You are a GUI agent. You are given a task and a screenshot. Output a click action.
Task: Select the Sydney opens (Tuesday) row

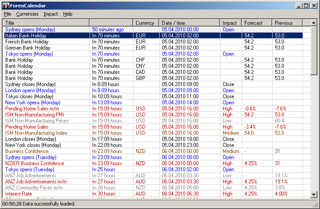(153, 157)
